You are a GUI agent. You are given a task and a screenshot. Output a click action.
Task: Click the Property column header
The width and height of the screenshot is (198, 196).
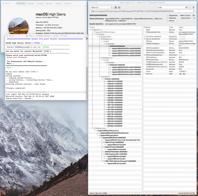click(x=156, y=27)
